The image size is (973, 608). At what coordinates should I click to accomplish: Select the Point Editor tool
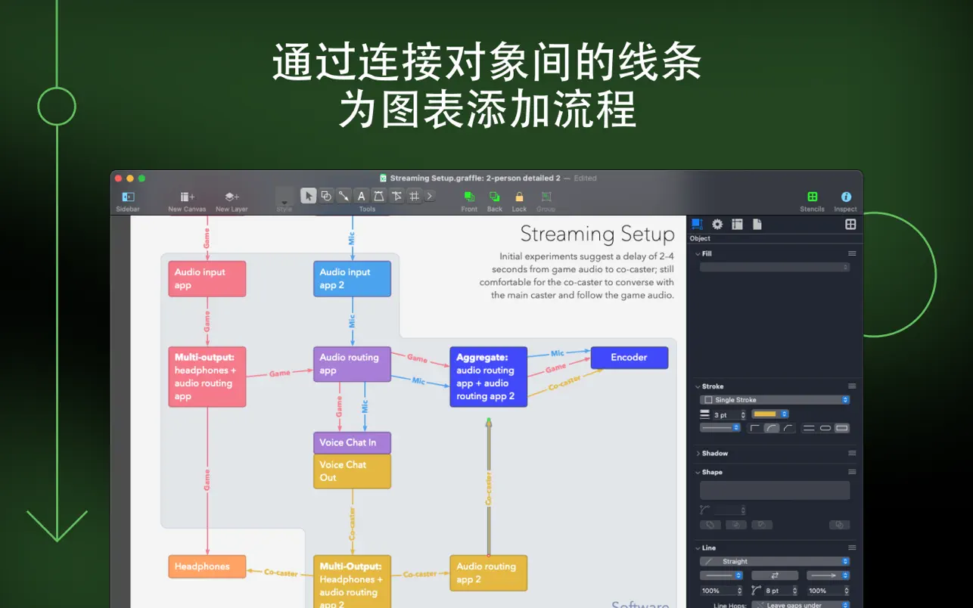point(396,196)
